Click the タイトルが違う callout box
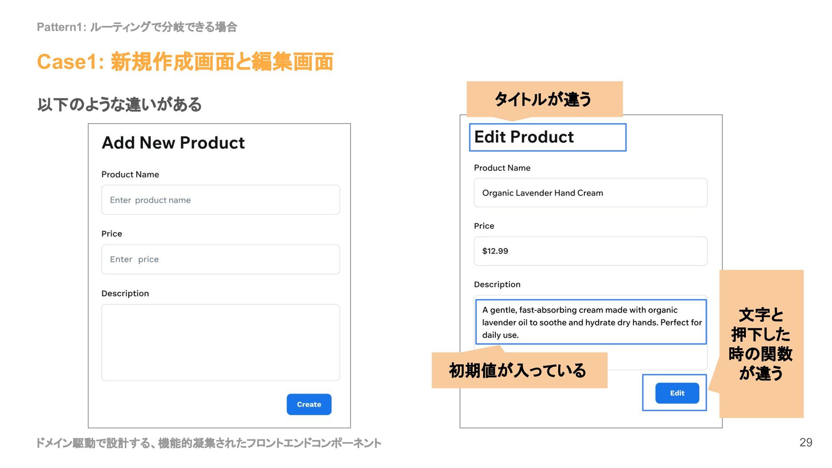This screenshot has width=832, height=468. pos(545,99)
